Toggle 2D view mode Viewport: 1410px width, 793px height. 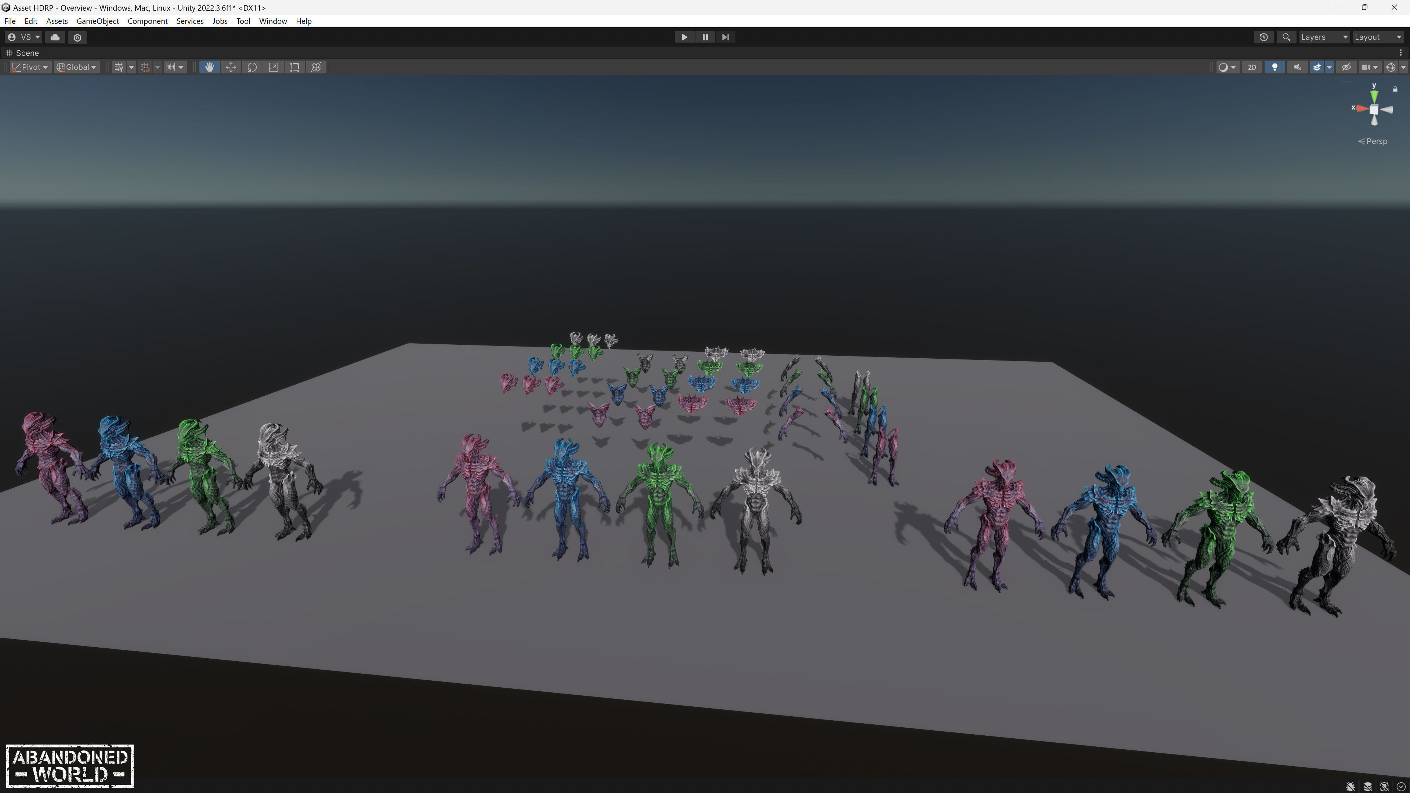[x=1252, y=67]
